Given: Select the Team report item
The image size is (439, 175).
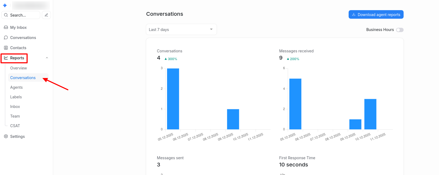Looking at the screenshot, I should coord(15,116).
